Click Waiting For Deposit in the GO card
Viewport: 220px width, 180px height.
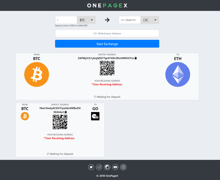pyautogui.click(x=60, y=154)
